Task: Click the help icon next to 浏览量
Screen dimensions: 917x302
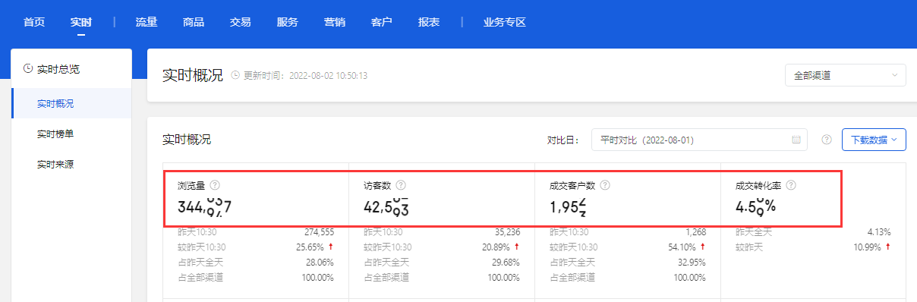Action: pyautogui.click(x=215, y=185)
